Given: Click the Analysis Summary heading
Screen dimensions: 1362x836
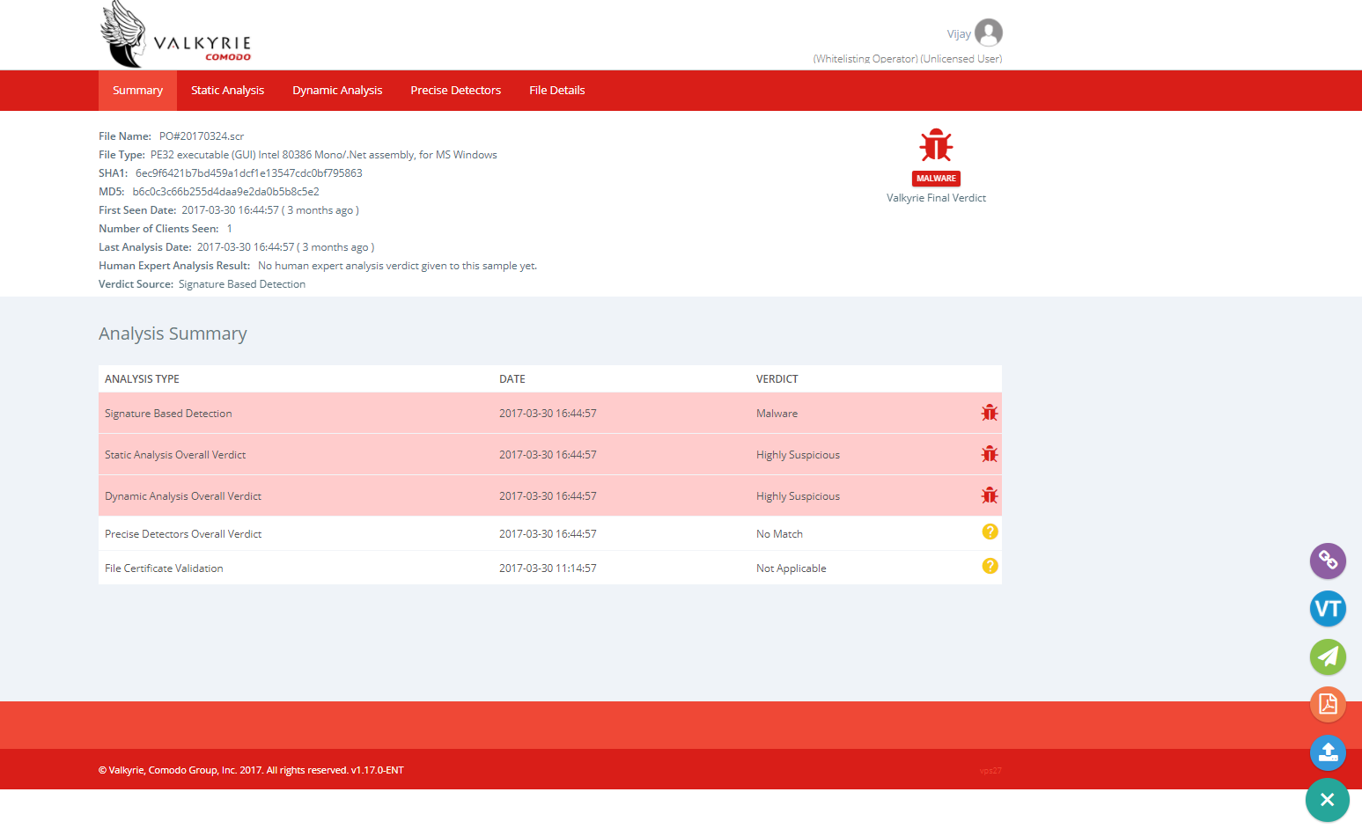Looking at the screenshot, I should pyautogui.click(x=173, y=334).
